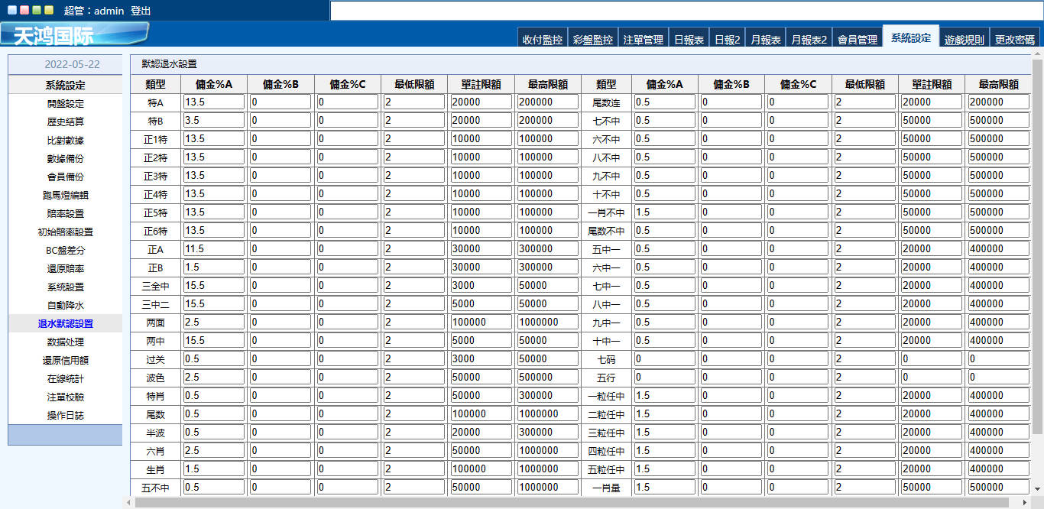Open the 收付監控 tab
Viewport: 1044px width, 509px height.
[x=543, y=39]
